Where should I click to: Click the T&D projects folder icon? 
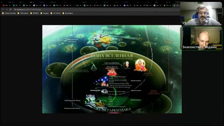(18, 13)
